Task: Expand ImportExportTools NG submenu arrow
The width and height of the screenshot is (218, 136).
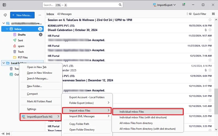Action: tap(58, 116)
